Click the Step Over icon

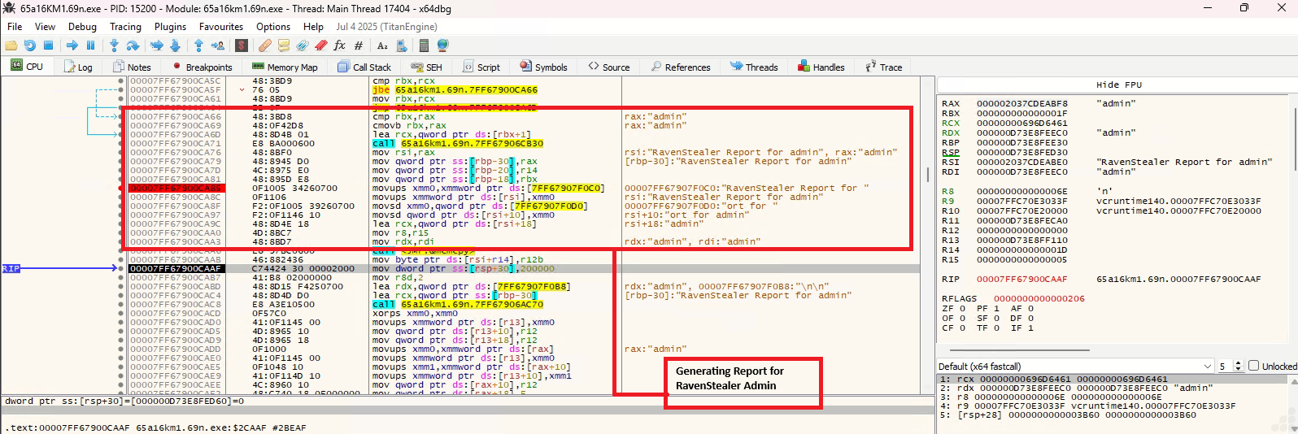coord(133,46)
